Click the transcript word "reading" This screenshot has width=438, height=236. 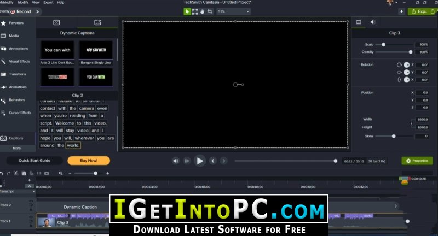point(77,116)
